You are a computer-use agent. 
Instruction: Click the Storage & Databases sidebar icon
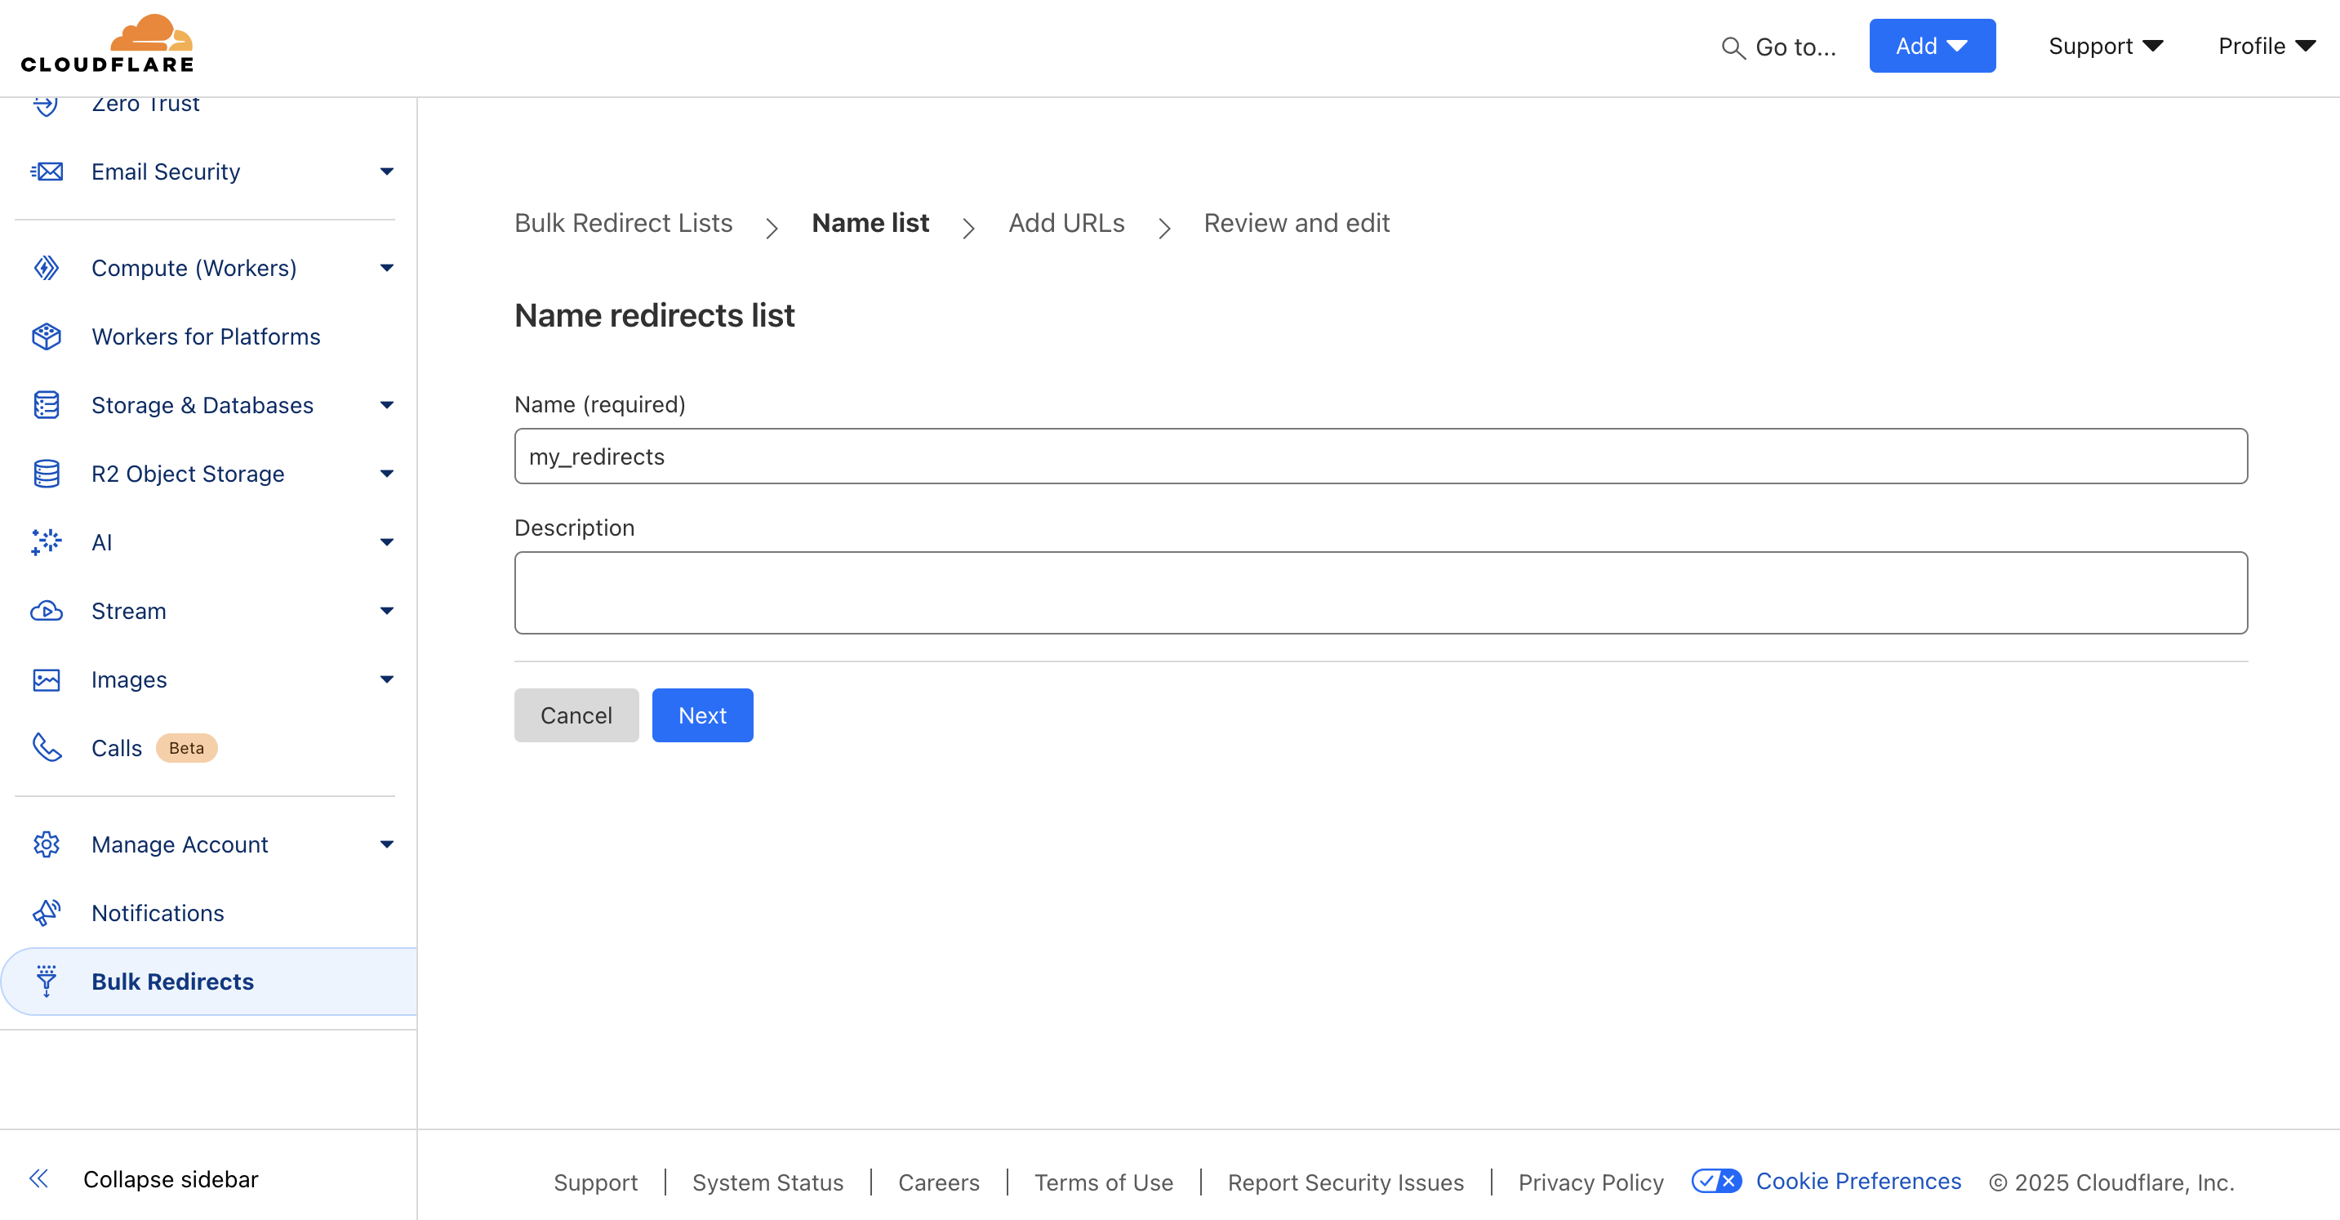coord(47,404)
